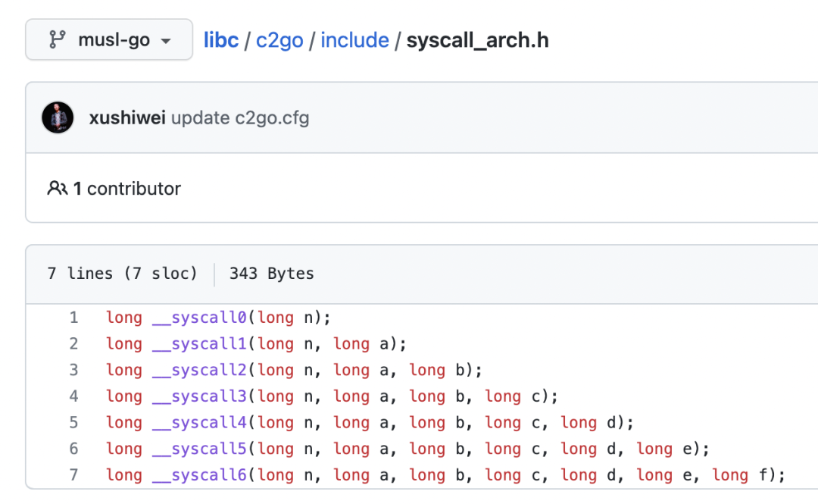The height and width of the screenshot is (504, 818).
Task: Click the __syscall2 function name
Action: (199, 370)
